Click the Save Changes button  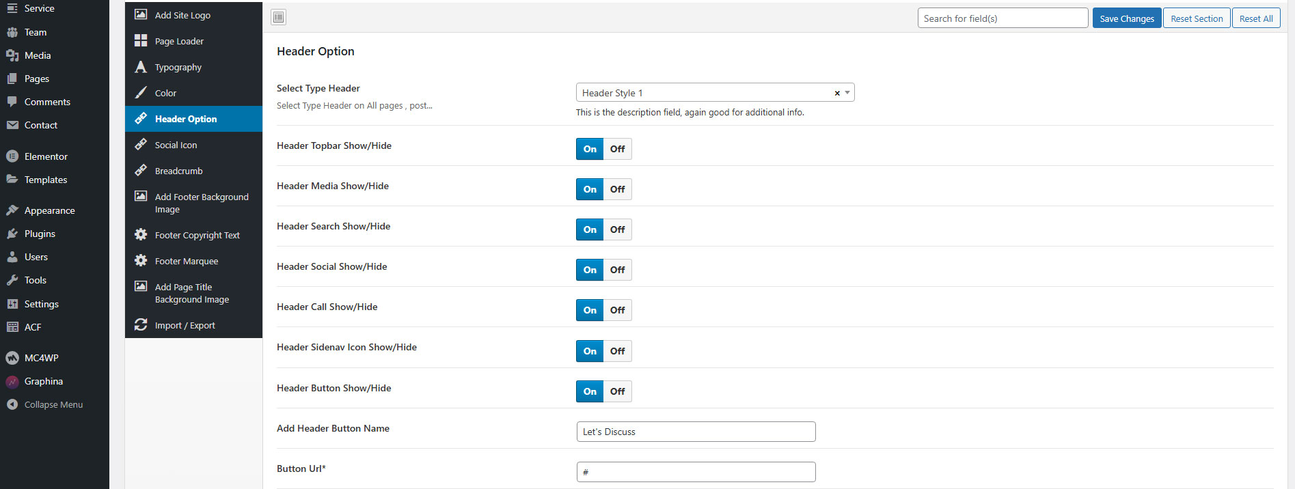pyautogui.click(x=1126, y=18)
